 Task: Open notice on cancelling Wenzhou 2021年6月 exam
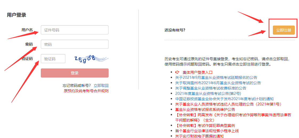[x=218, y=83]
